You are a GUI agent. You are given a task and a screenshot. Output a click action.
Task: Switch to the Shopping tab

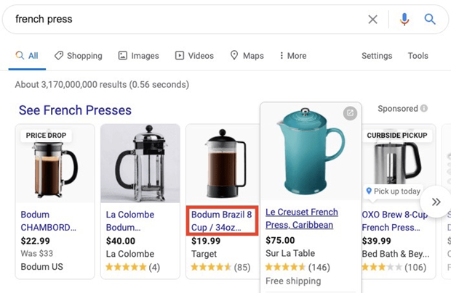(79, 56)
